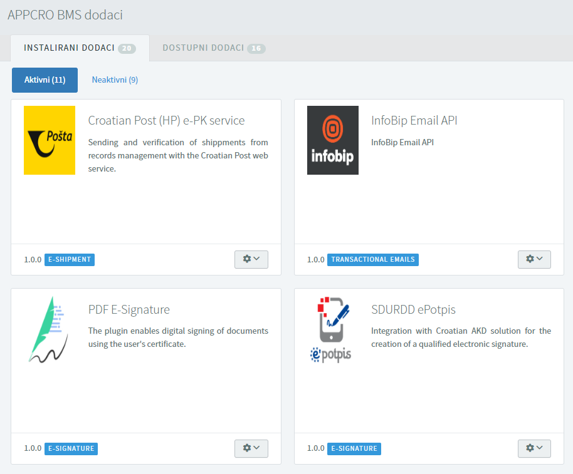Open gear settings dropdown for SDURDD ePotpis
The height and width of the screenshot is (474, 573).
click(534, 448)
